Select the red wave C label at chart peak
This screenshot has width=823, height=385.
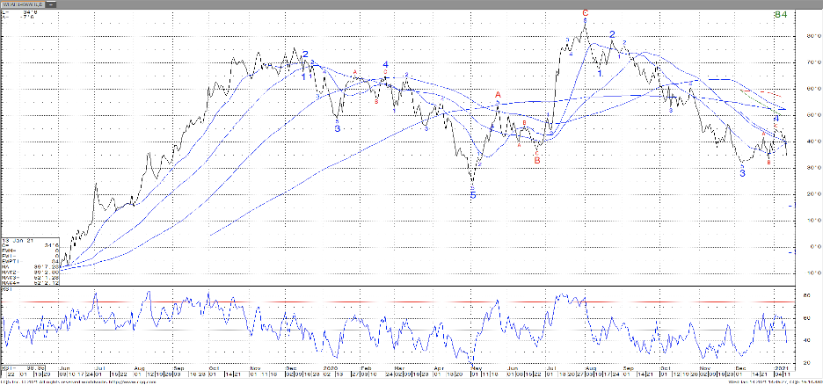point(585,13)
